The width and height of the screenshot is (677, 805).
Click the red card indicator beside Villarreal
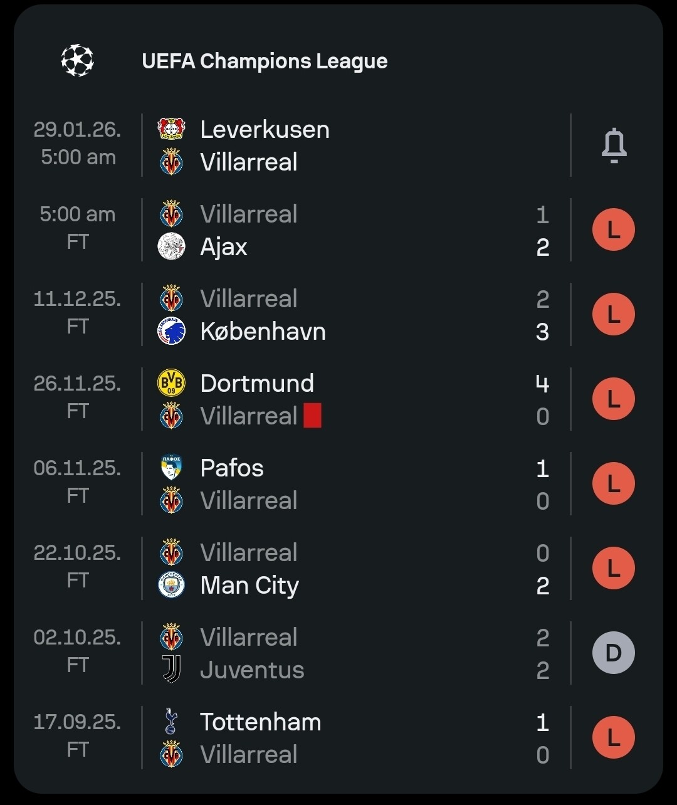(x=312, y=416)
